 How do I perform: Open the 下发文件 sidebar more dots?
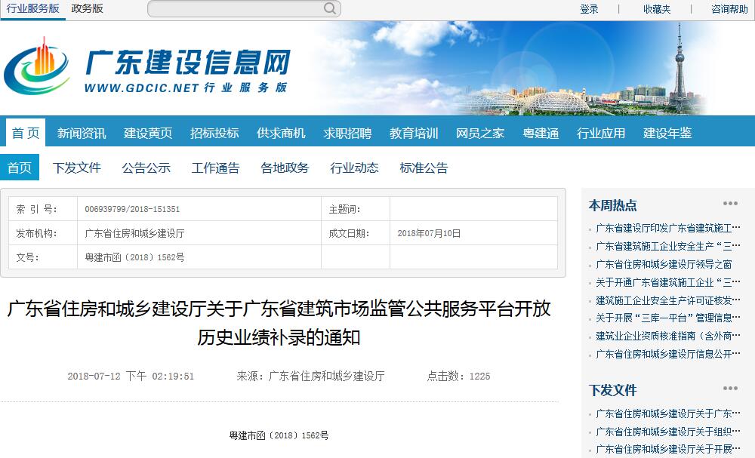[730, 389]
